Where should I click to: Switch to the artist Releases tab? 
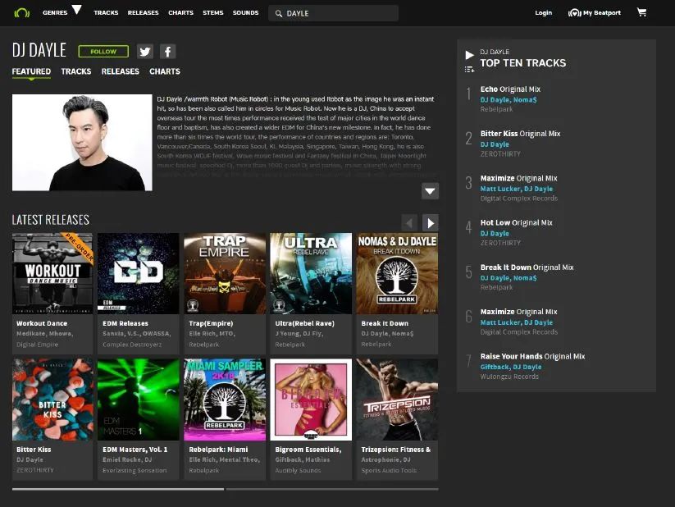click(x=120, y=71)
